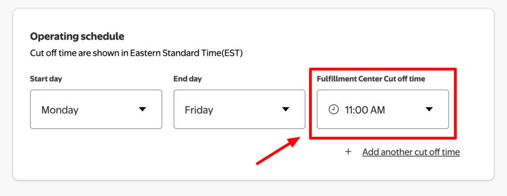Click the red highlight box border
Viewport: 507px width, 196px height.
pyautogui.click(x=383, y=69)
